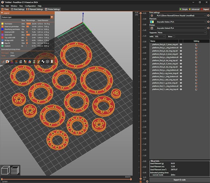Toggle Shells display cube icon
Screen dimensions: 210x183
47,61
